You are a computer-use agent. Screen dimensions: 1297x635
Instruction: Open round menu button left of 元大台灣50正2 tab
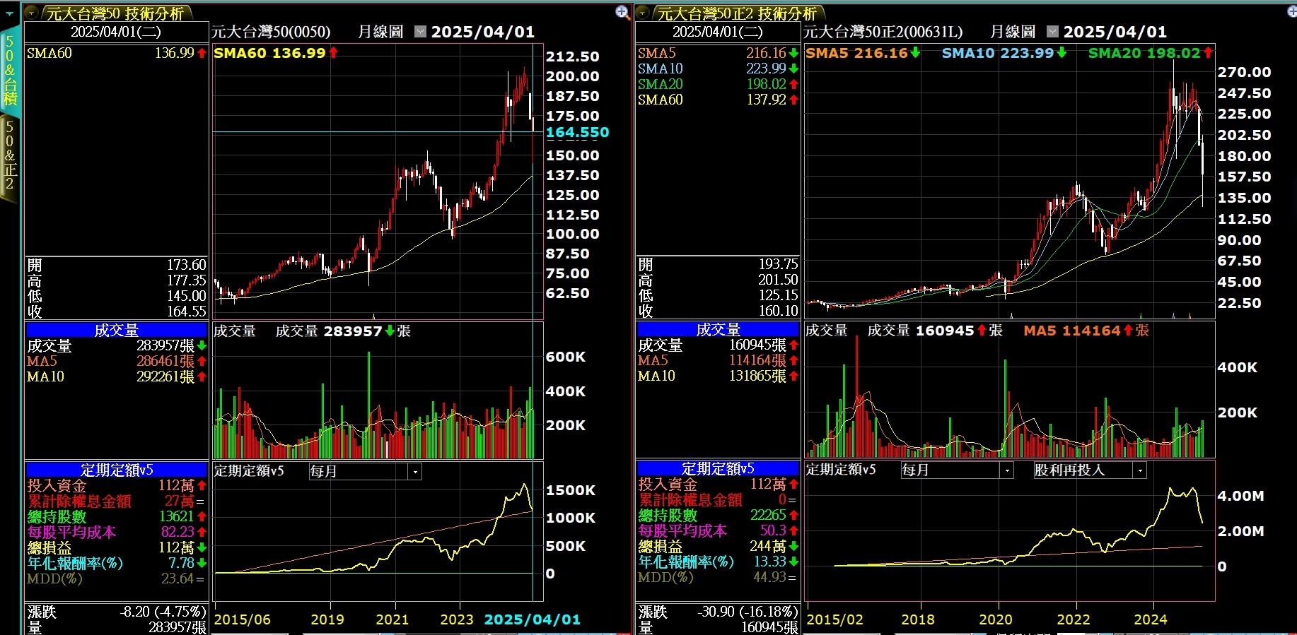click(x=643, y=13)
